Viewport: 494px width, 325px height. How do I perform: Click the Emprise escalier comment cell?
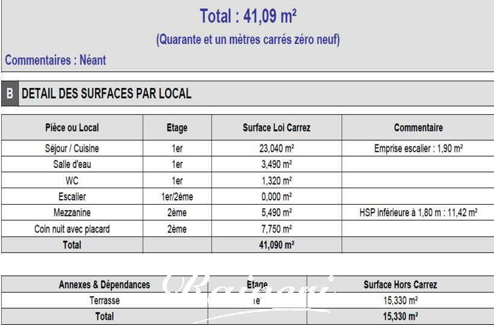(x=418, y=148)
